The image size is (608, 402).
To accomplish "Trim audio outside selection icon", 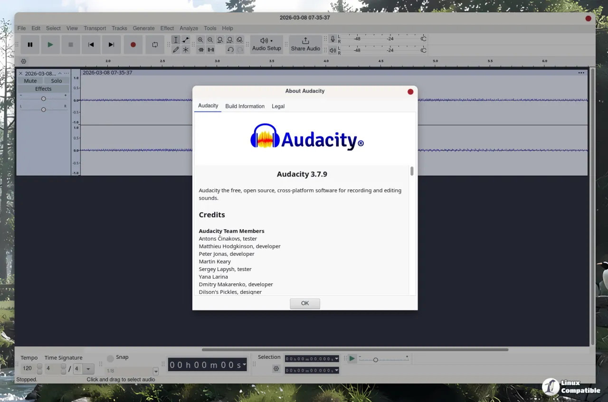I will coord(201,49).
